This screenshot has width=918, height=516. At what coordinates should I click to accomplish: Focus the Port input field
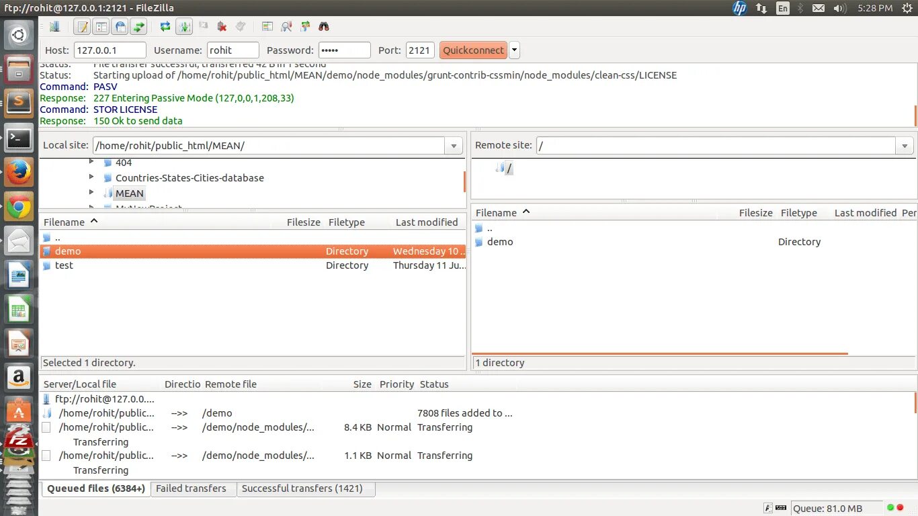[420, 50]
